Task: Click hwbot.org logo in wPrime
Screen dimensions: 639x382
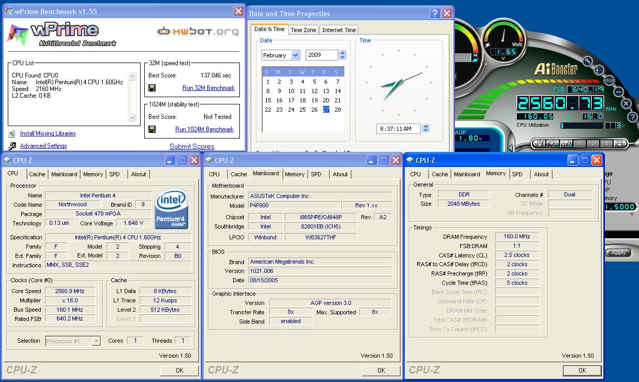Action: [x=197, y=32]
